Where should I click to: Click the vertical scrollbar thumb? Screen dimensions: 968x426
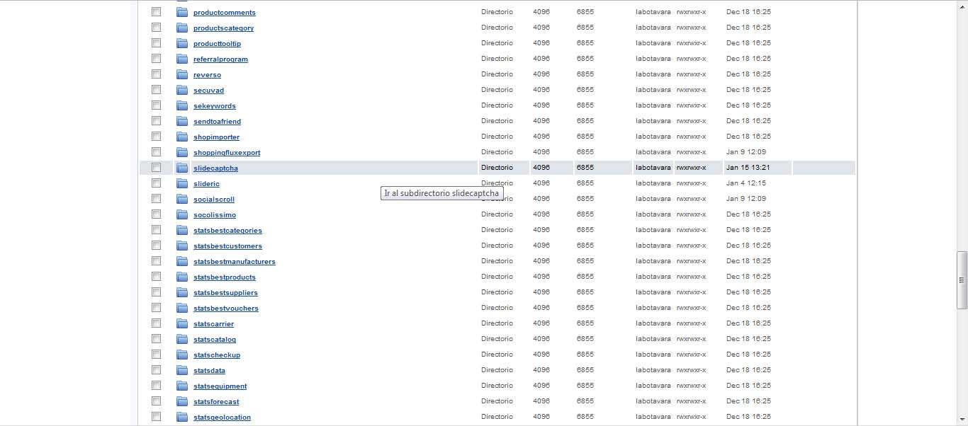[962, 280]
